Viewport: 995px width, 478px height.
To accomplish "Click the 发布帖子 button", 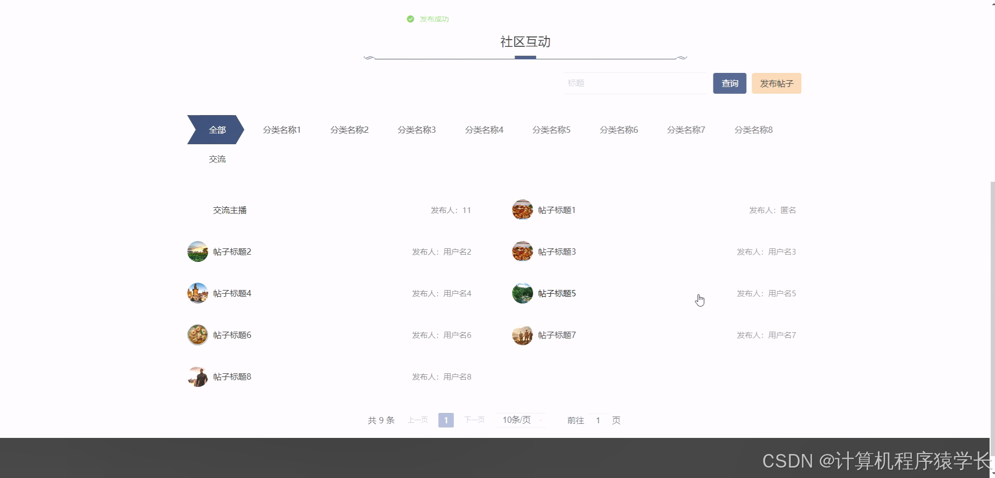I will tap(776, 83).
